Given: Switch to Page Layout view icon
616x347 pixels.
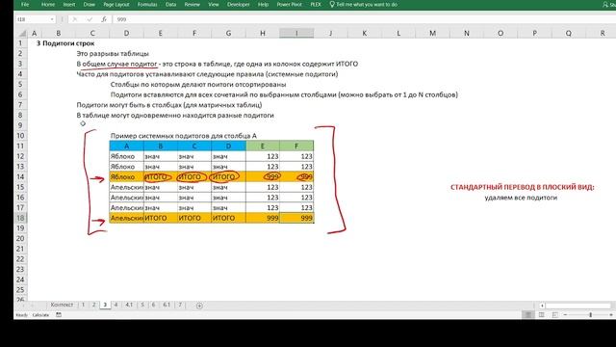Looking at the screenshot, I should point(541,315).
